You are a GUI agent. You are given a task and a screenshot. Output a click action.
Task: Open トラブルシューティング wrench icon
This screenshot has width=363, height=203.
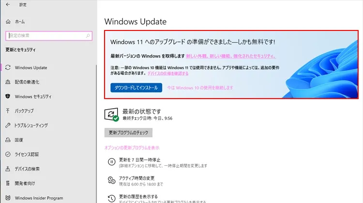tap(8, 125)
